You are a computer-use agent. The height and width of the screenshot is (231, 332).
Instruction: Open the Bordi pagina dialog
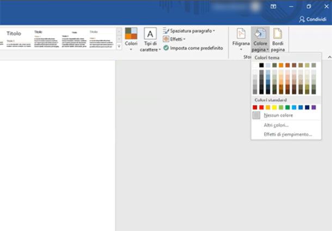pyautogui.click(x=278, y=40)
